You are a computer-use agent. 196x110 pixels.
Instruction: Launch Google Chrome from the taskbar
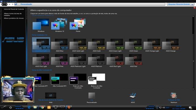pos(42,107)
